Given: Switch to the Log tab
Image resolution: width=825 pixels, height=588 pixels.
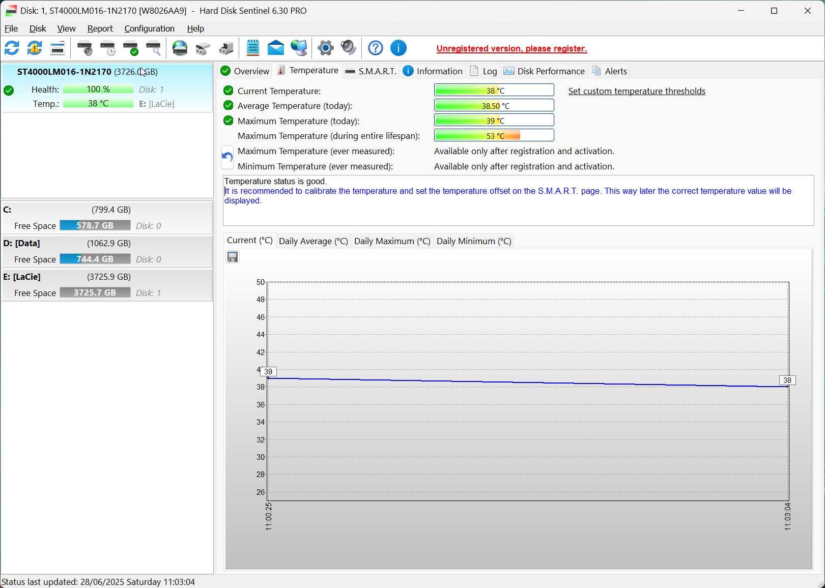Looking at the screenshot, I should 483,71.
